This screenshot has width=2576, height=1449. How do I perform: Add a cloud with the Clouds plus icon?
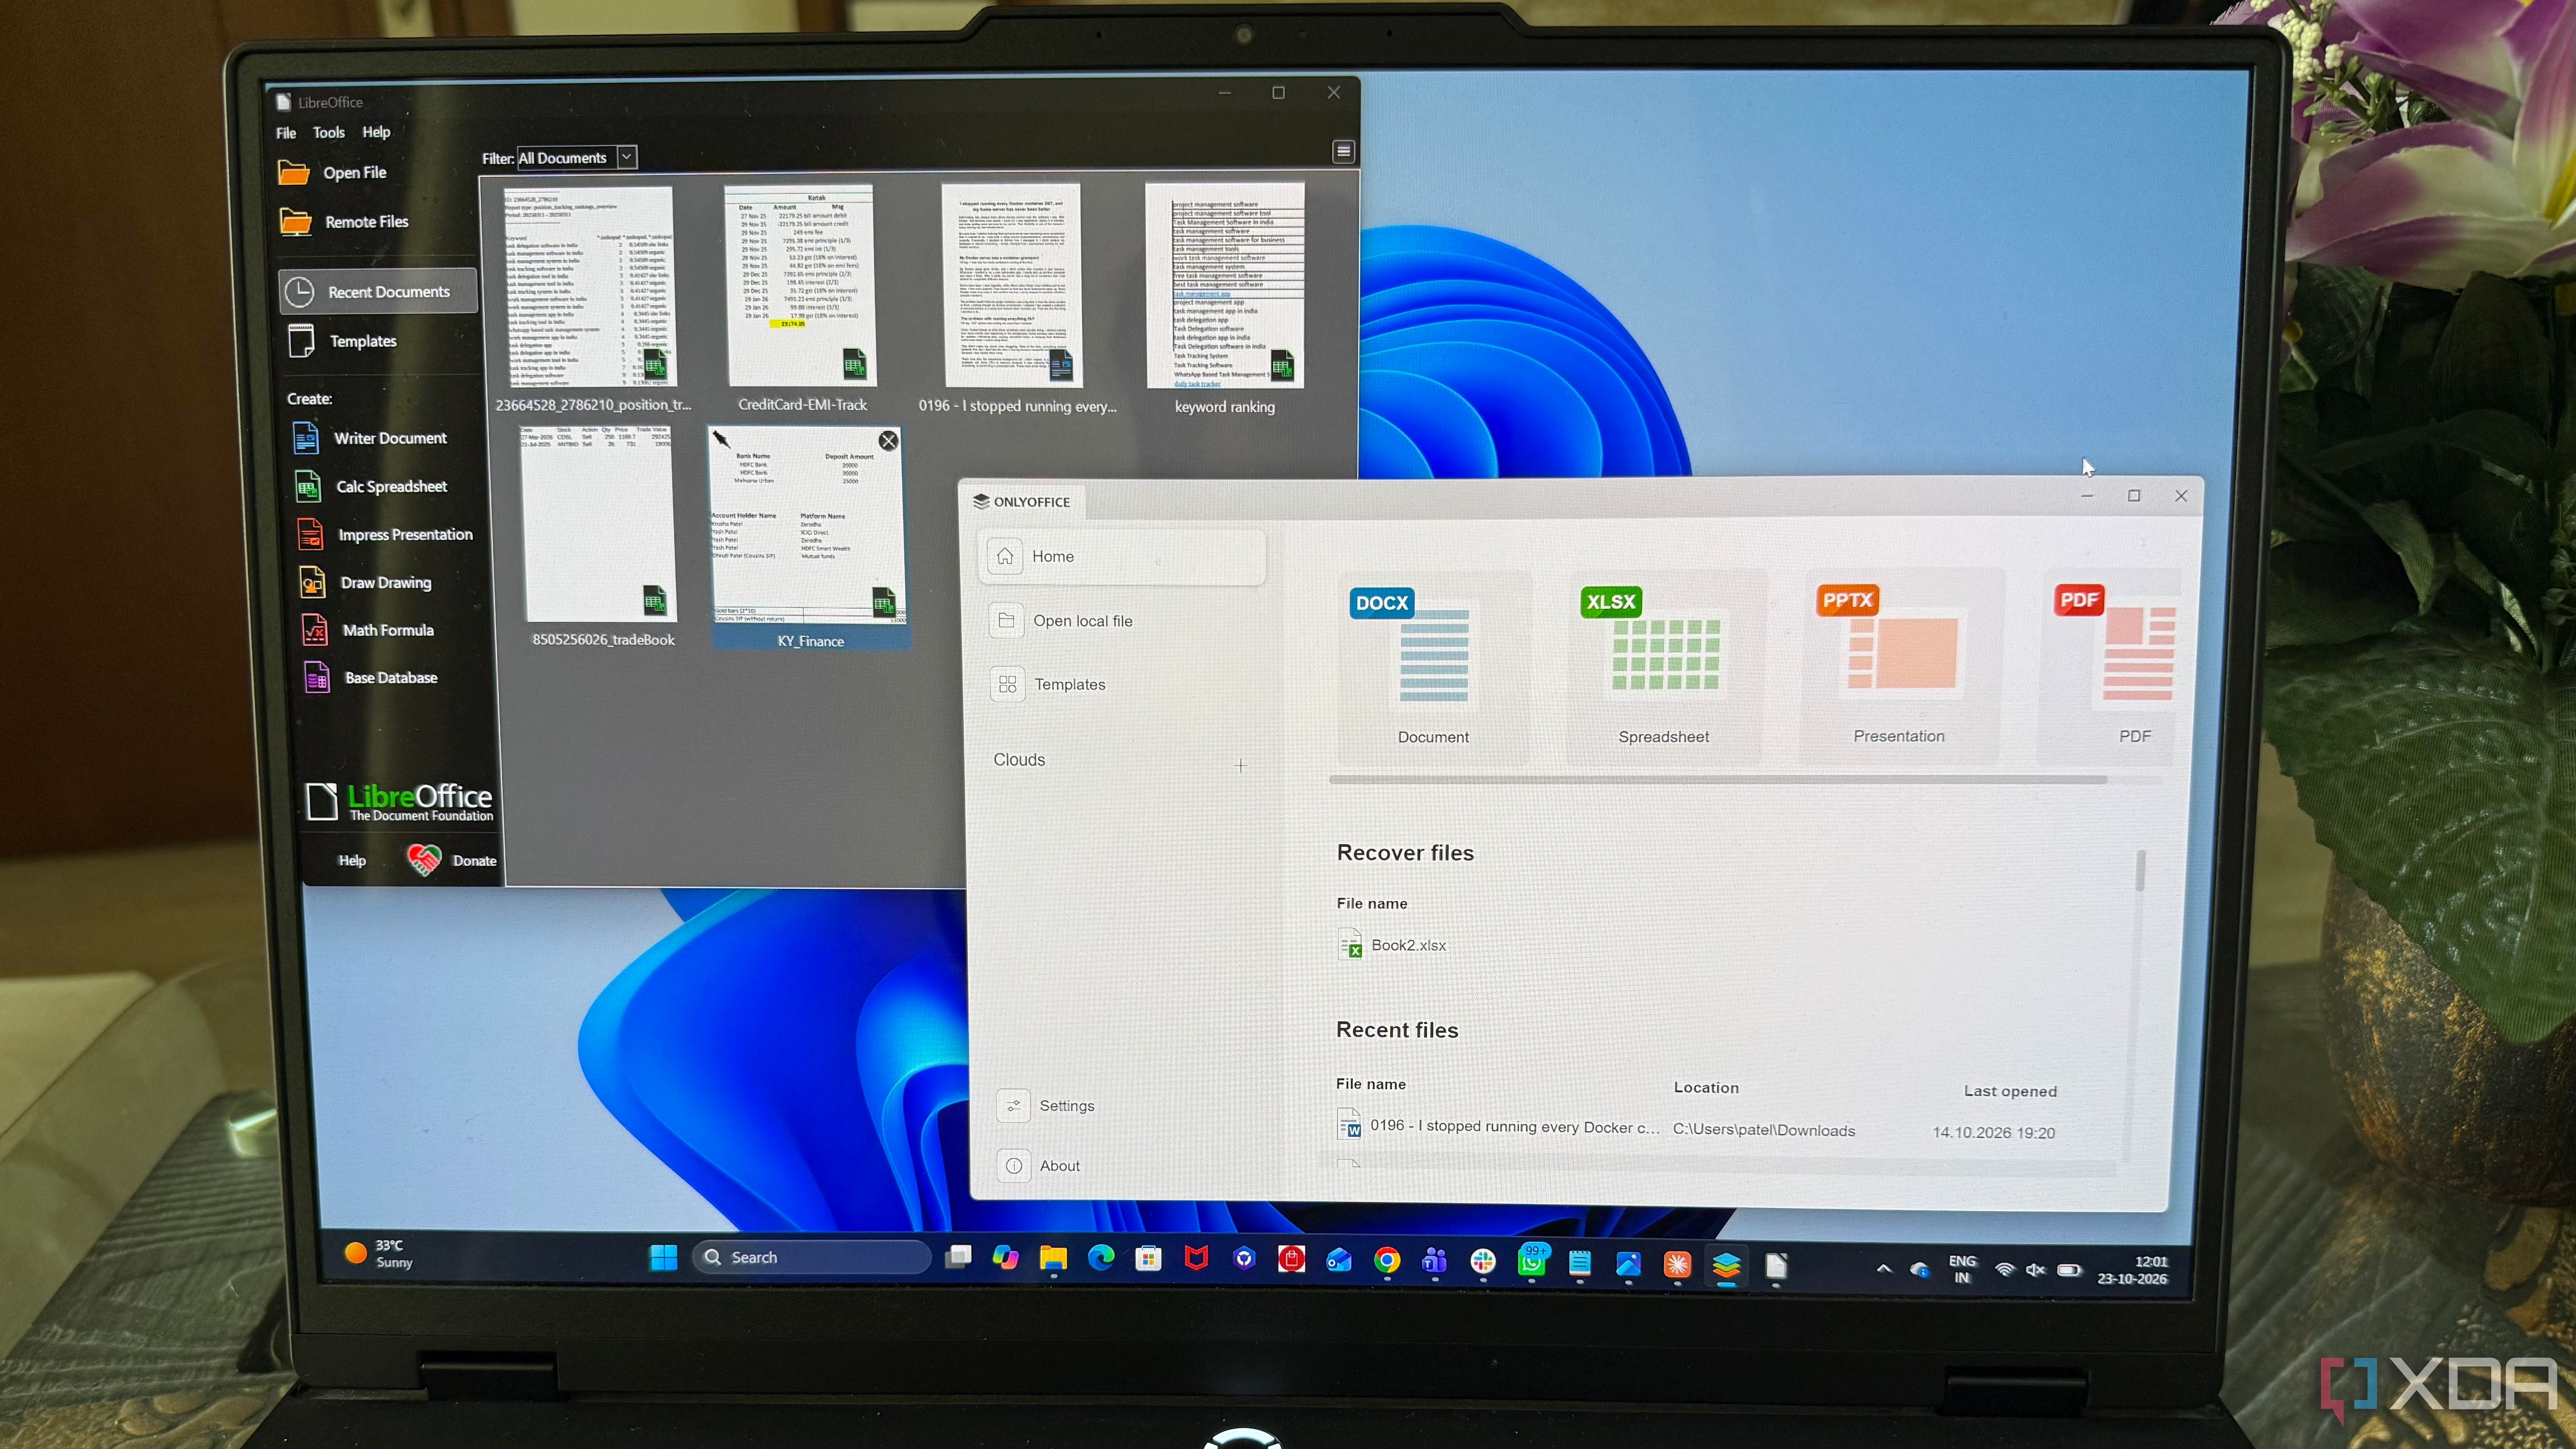pos(1240,765)
